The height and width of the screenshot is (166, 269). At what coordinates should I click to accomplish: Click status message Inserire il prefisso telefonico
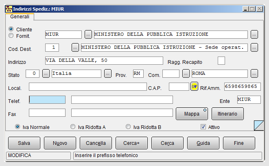[x=106, y=155]
